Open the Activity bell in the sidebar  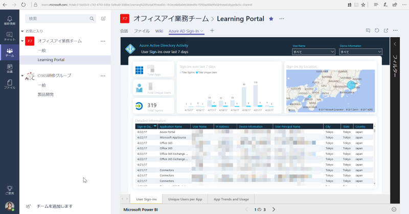pos(9,20)
